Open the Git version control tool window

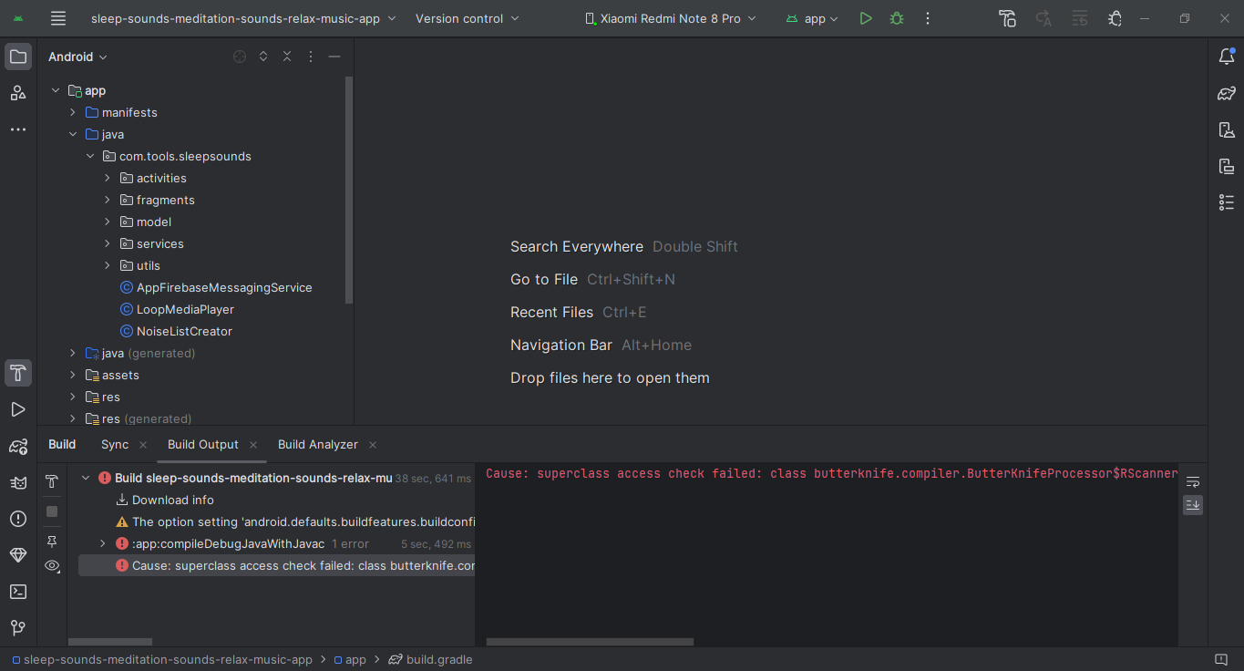coord(18,628)
